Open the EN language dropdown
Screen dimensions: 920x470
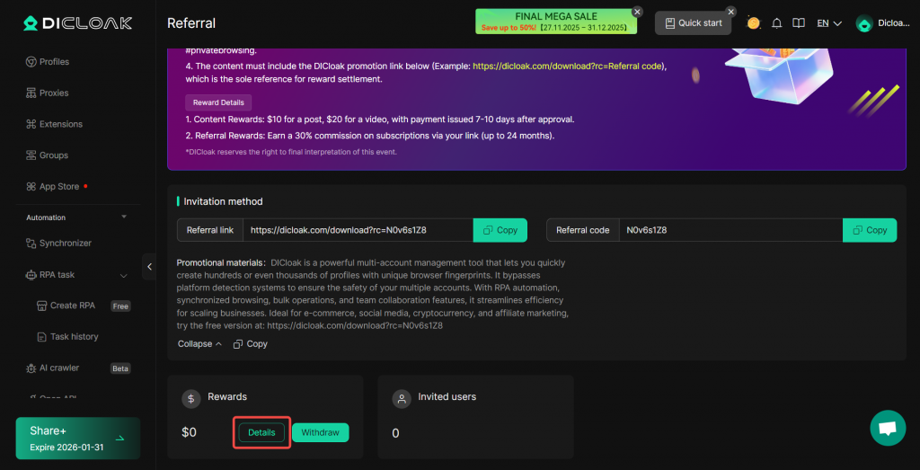(x=828, y=23)
